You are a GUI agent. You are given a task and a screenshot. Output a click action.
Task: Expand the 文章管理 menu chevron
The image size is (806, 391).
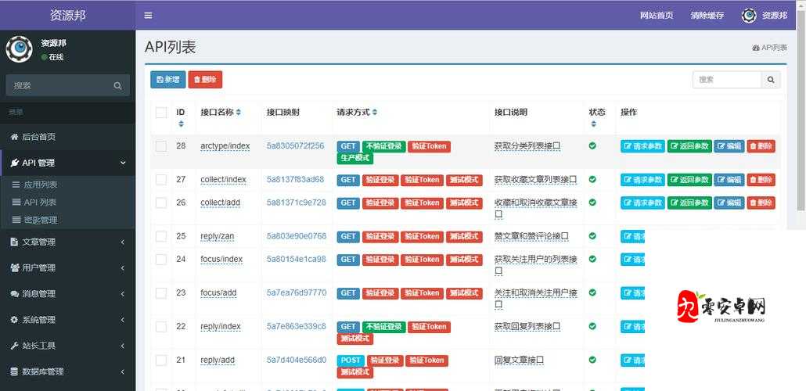pos(123,242)
